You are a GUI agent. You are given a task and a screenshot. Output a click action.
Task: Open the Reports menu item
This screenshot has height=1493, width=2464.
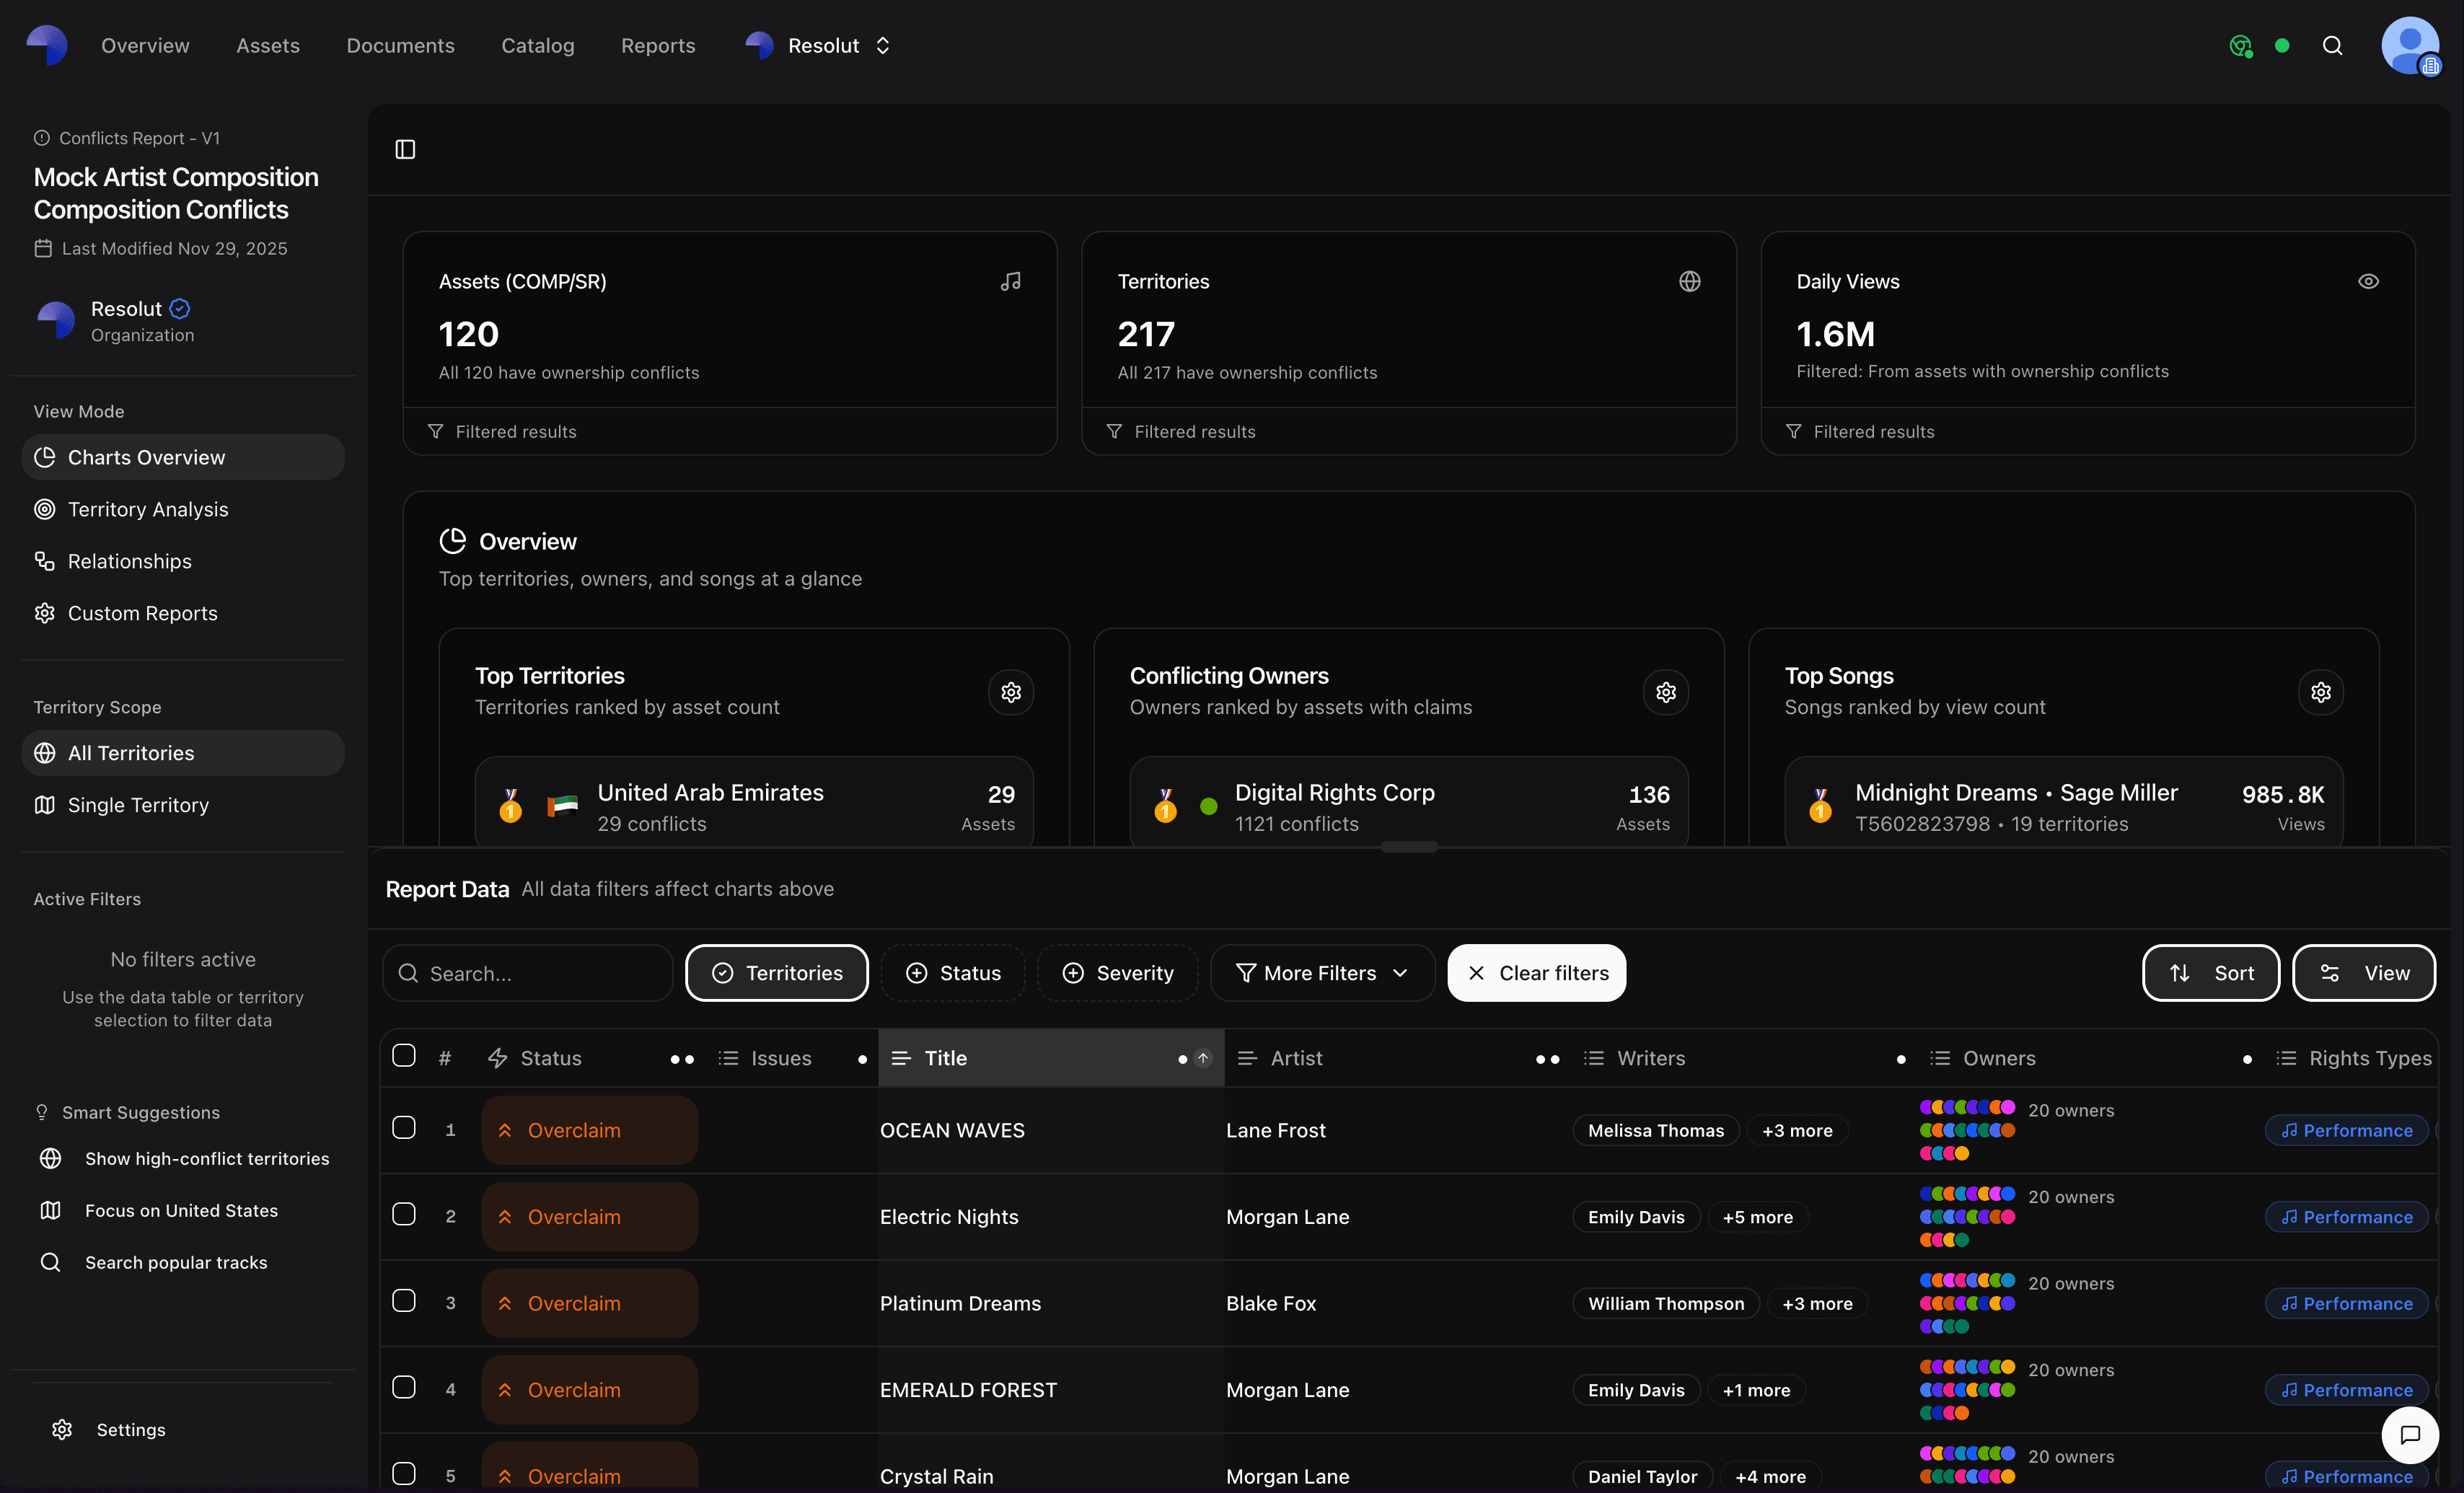coord(658,45)
